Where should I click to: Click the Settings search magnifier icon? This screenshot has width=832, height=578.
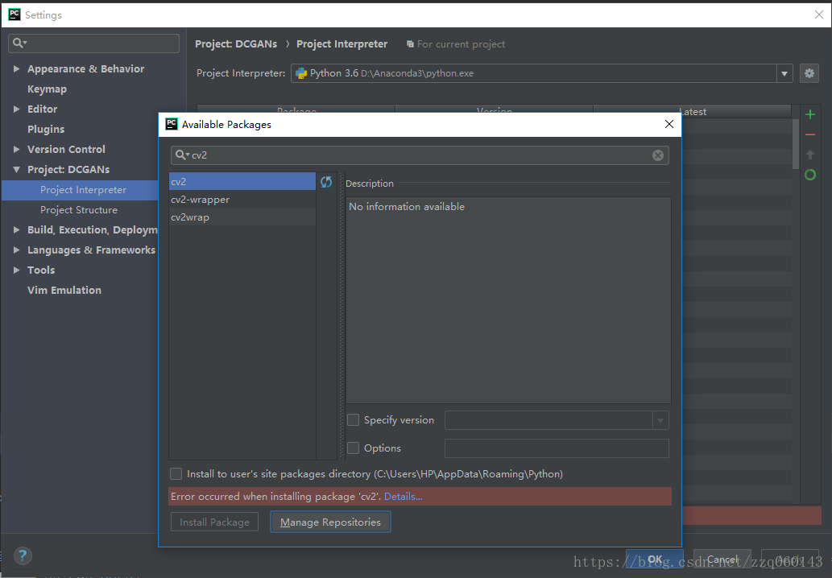pyautogui.click(x=19, y=43)
